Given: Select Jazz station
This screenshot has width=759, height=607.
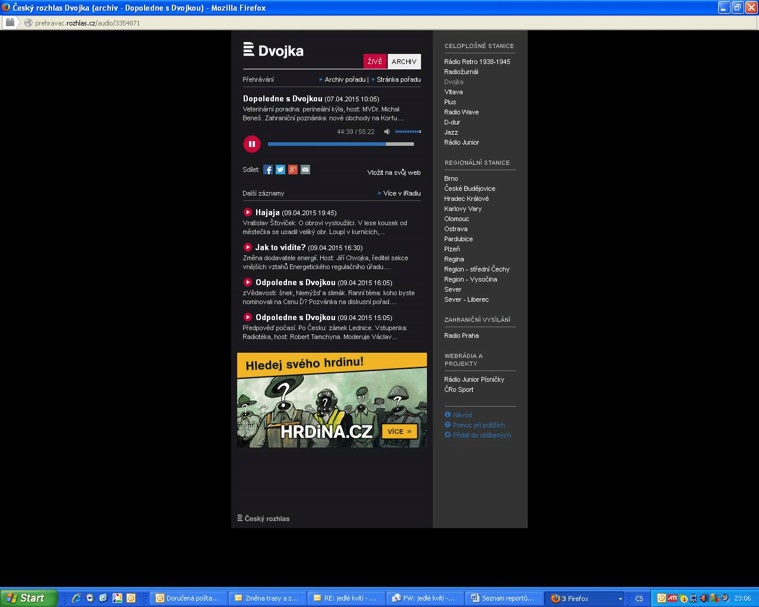Looking at the screenshot, I should 451,132.
